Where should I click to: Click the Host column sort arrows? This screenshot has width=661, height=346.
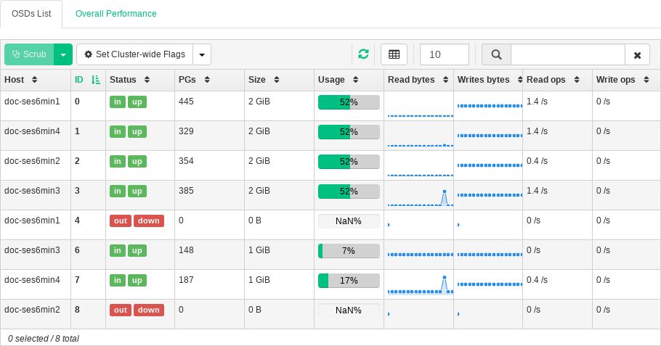pos(34,80)
